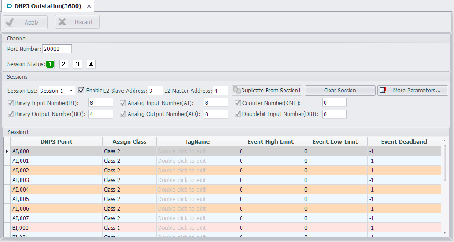Viewport: 454px width, 242px height.
Task: Toggle the Counter Number(CNT) checkbox
Action: pyautogui.click(x=238, y=103)
